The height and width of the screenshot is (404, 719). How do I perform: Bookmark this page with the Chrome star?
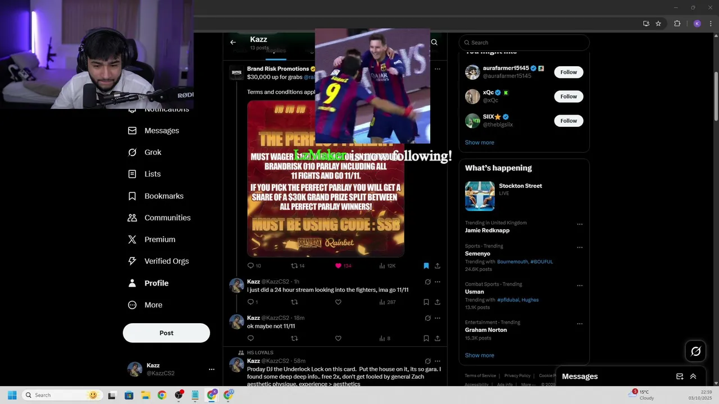pos(658,24)
